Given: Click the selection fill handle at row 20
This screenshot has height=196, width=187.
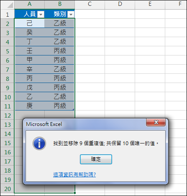Looking at the screenshot, I should pyautogui.click(x=74, y=193).
